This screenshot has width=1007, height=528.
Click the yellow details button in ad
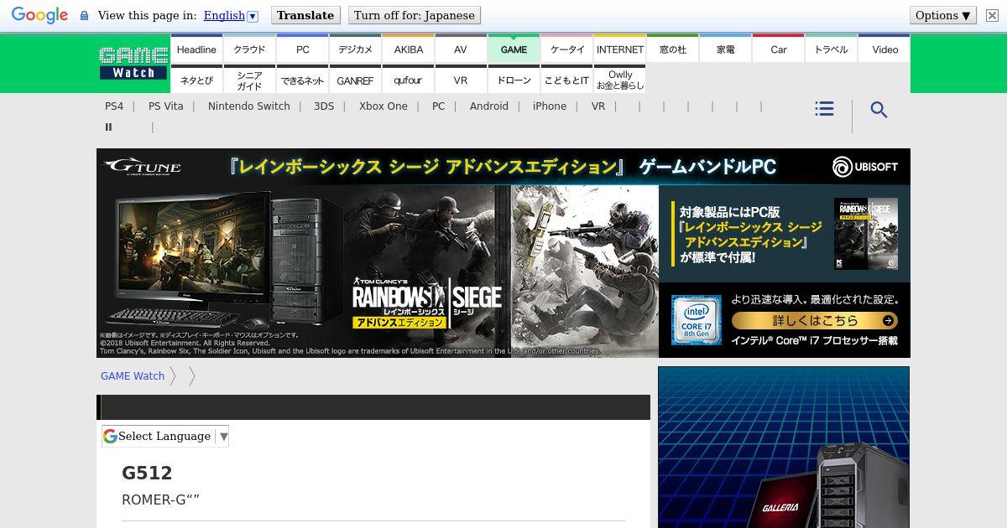click(814, 321)
